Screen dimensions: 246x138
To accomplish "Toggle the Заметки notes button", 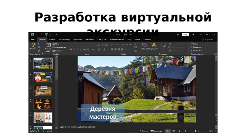I will 144,131.
